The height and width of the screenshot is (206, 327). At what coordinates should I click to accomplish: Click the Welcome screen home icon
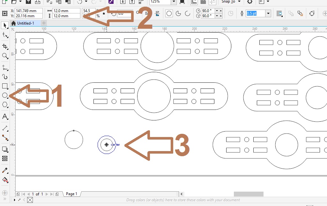pos(13,23)
